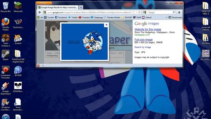Open the my_sonic image file
The image size is (211, 119).
click(x=206, y=55)
